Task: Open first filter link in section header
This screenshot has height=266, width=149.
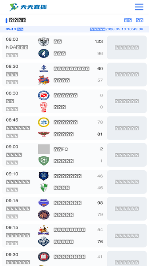Action: click(x=128, y=20)
